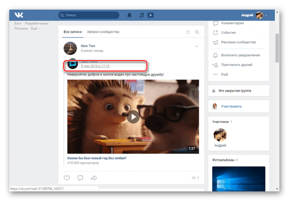Click the Включить уведомления bell icon
Screen dimensions: 289x201
pyautogui.click(x=215, y=55)
